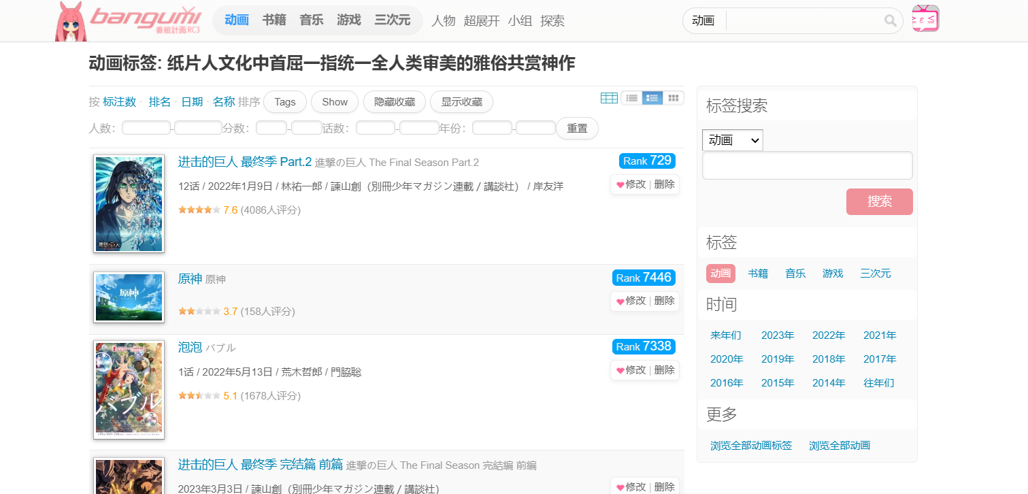Open the 泡泡 title link

tap(190, 348)
